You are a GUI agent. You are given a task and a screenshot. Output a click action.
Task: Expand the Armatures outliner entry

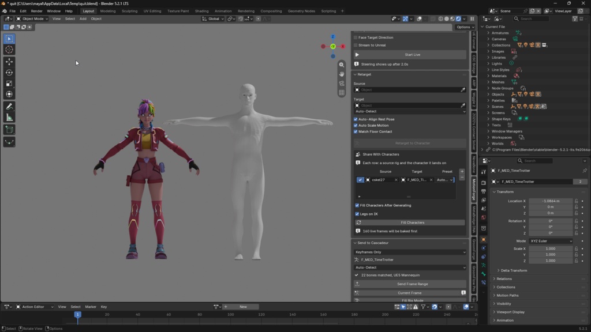point(488,33)
